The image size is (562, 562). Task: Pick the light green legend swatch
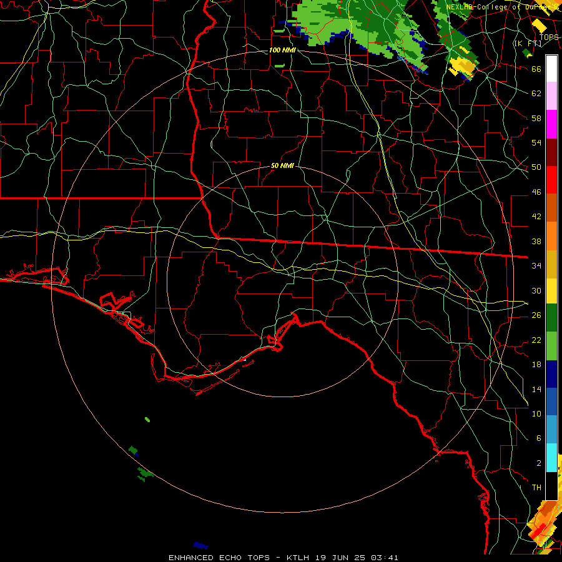(551, 346)
